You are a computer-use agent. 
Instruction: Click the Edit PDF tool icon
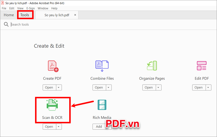click(201, 66)
